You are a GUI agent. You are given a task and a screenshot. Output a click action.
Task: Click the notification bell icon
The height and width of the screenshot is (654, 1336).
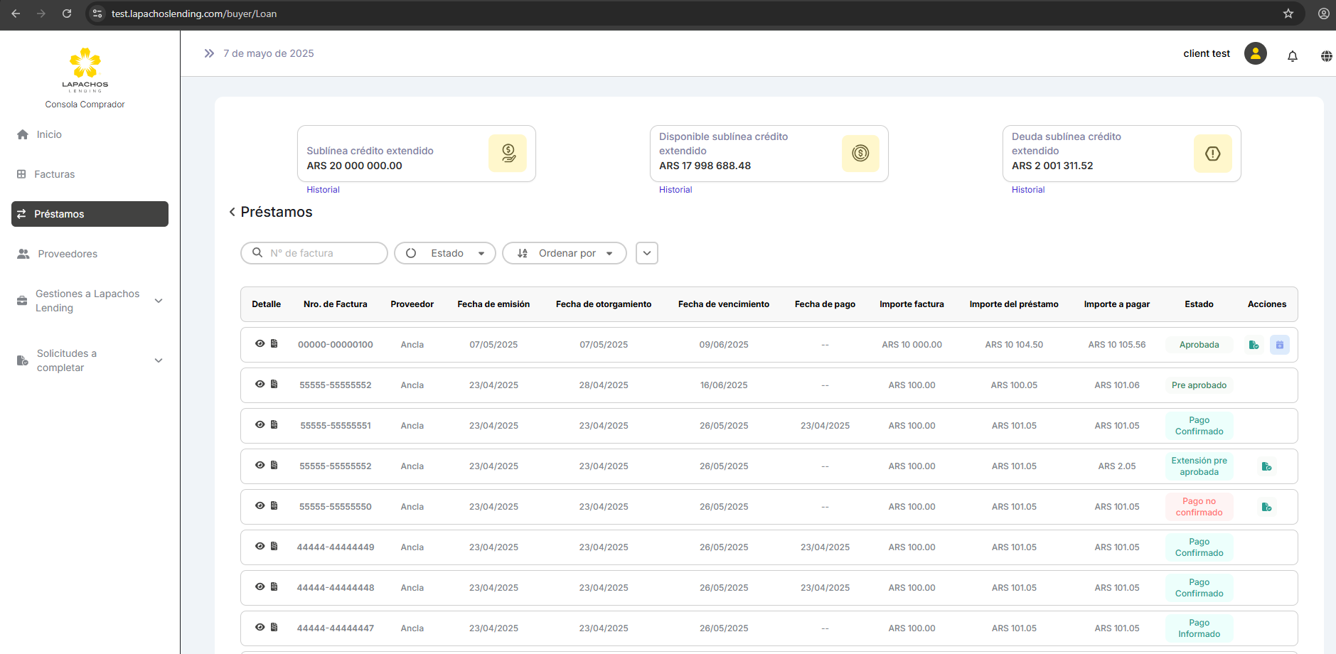click(x=1292, y=55)
